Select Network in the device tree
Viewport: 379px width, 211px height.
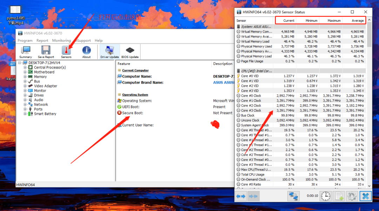click(x=41, y=104)
